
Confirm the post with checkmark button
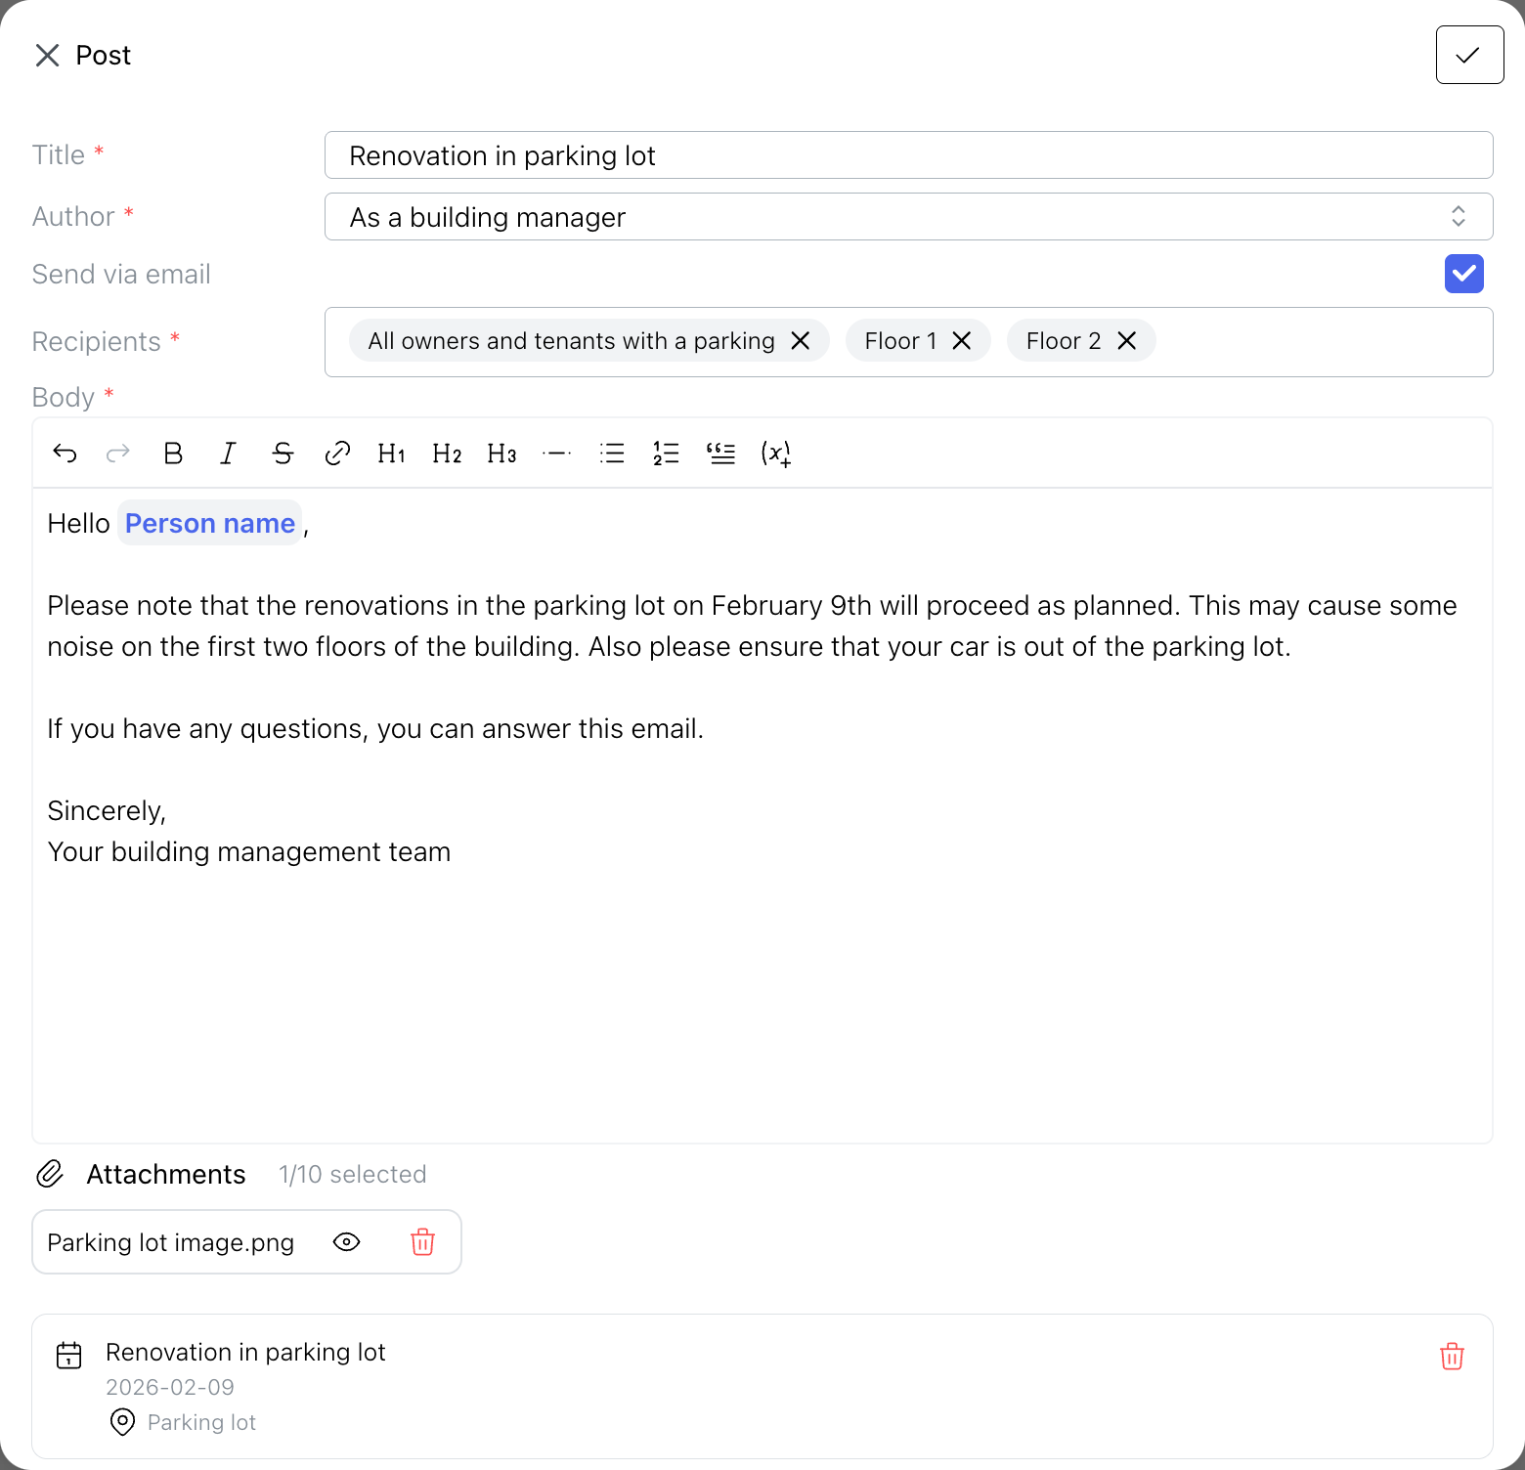coord(1469,55)
